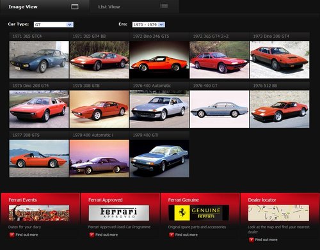Click the '1971 365 GT4 BB' title label
Screen dimensions: 320x250
click(89, 36)
